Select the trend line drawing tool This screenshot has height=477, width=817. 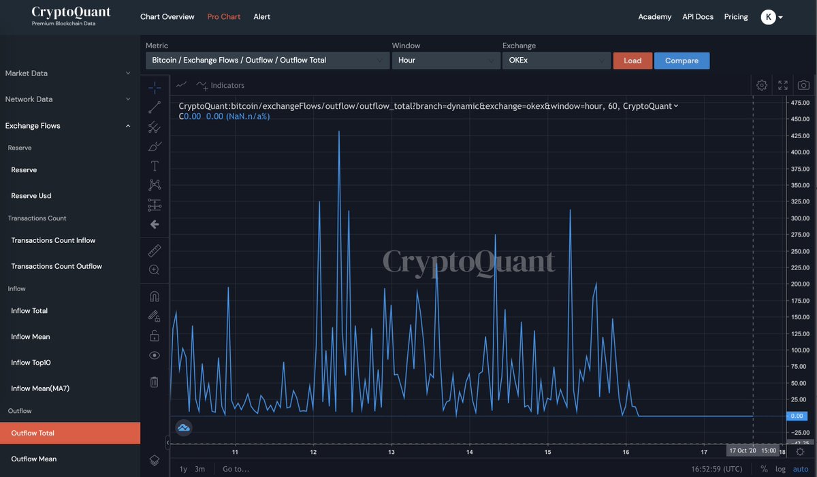pyautogui.click(x=155, y=107)
